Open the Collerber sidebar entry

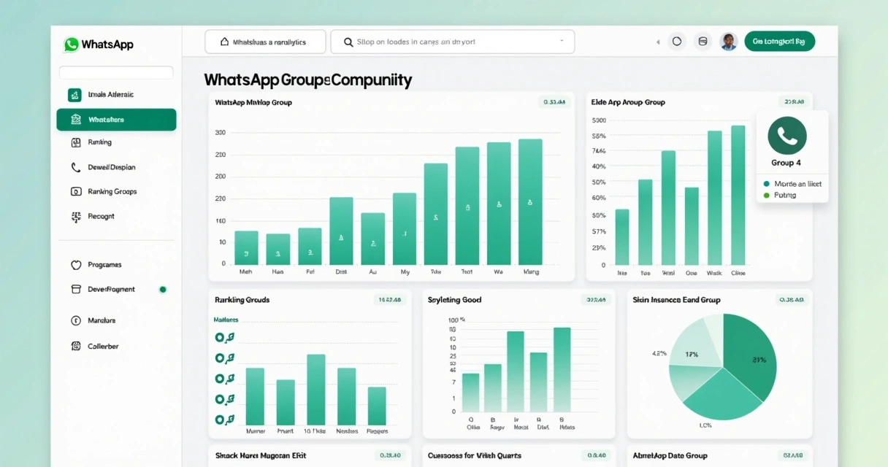point(103,347)
